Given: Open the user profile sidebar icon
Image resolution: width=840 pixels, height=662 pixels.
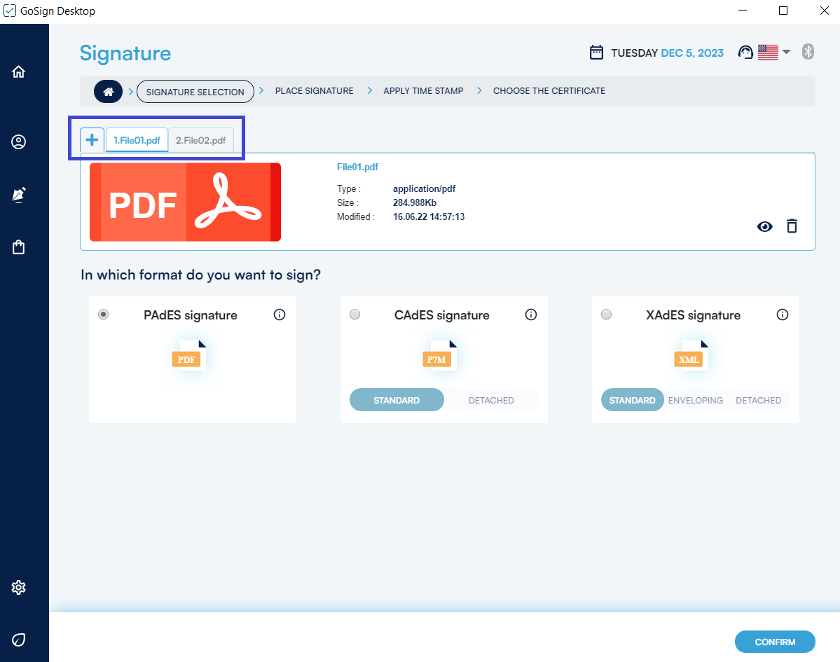Looking at the screenshot, I should pos(19,142).
